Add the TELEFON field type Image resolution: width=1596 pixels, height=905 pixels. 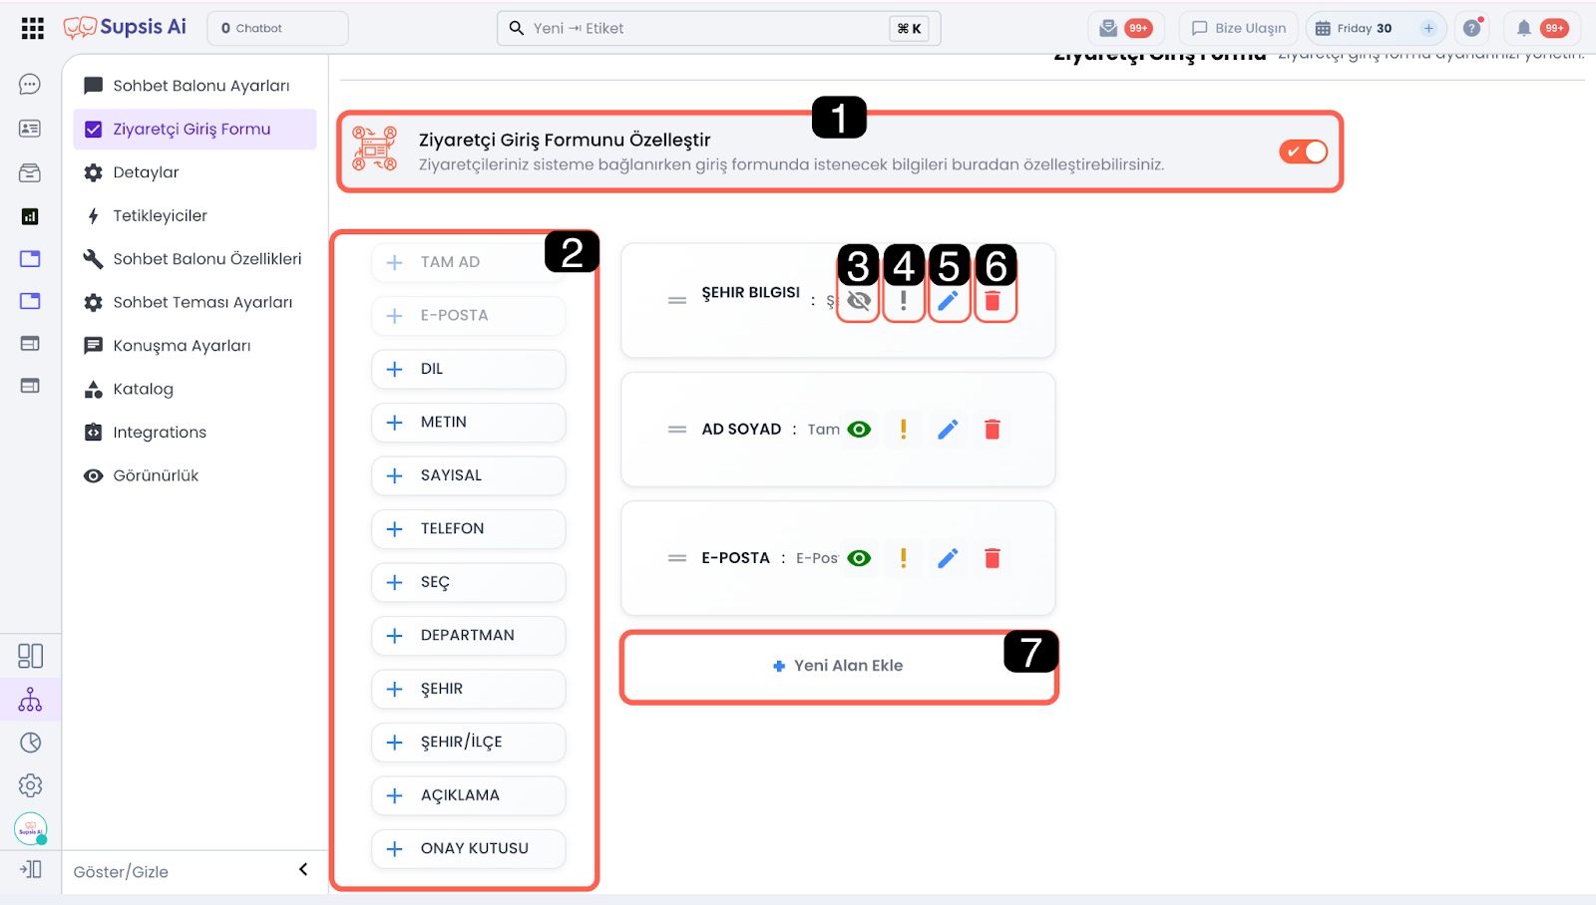[468, 529]
